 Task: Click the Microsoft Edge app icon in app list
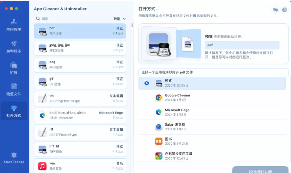[x=159, y=112]
